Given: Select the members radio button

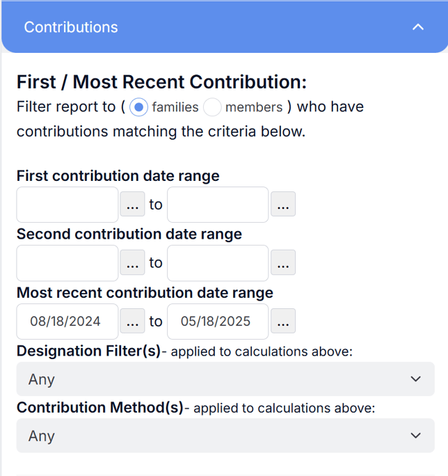Looking at the screenshot, I should pos(212,107).
